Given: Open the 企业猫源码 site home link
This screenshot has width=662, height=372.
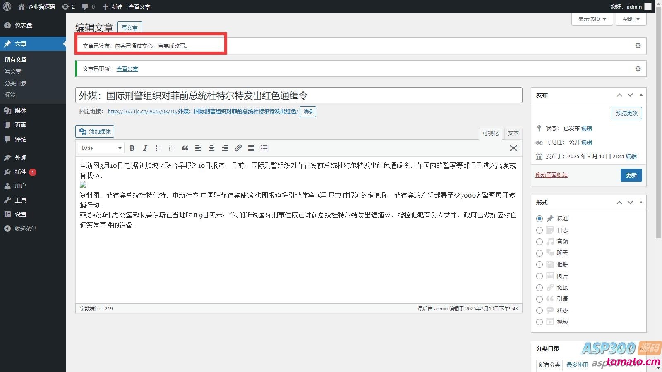Looking at the screenshot, I should tap(37, 7).
